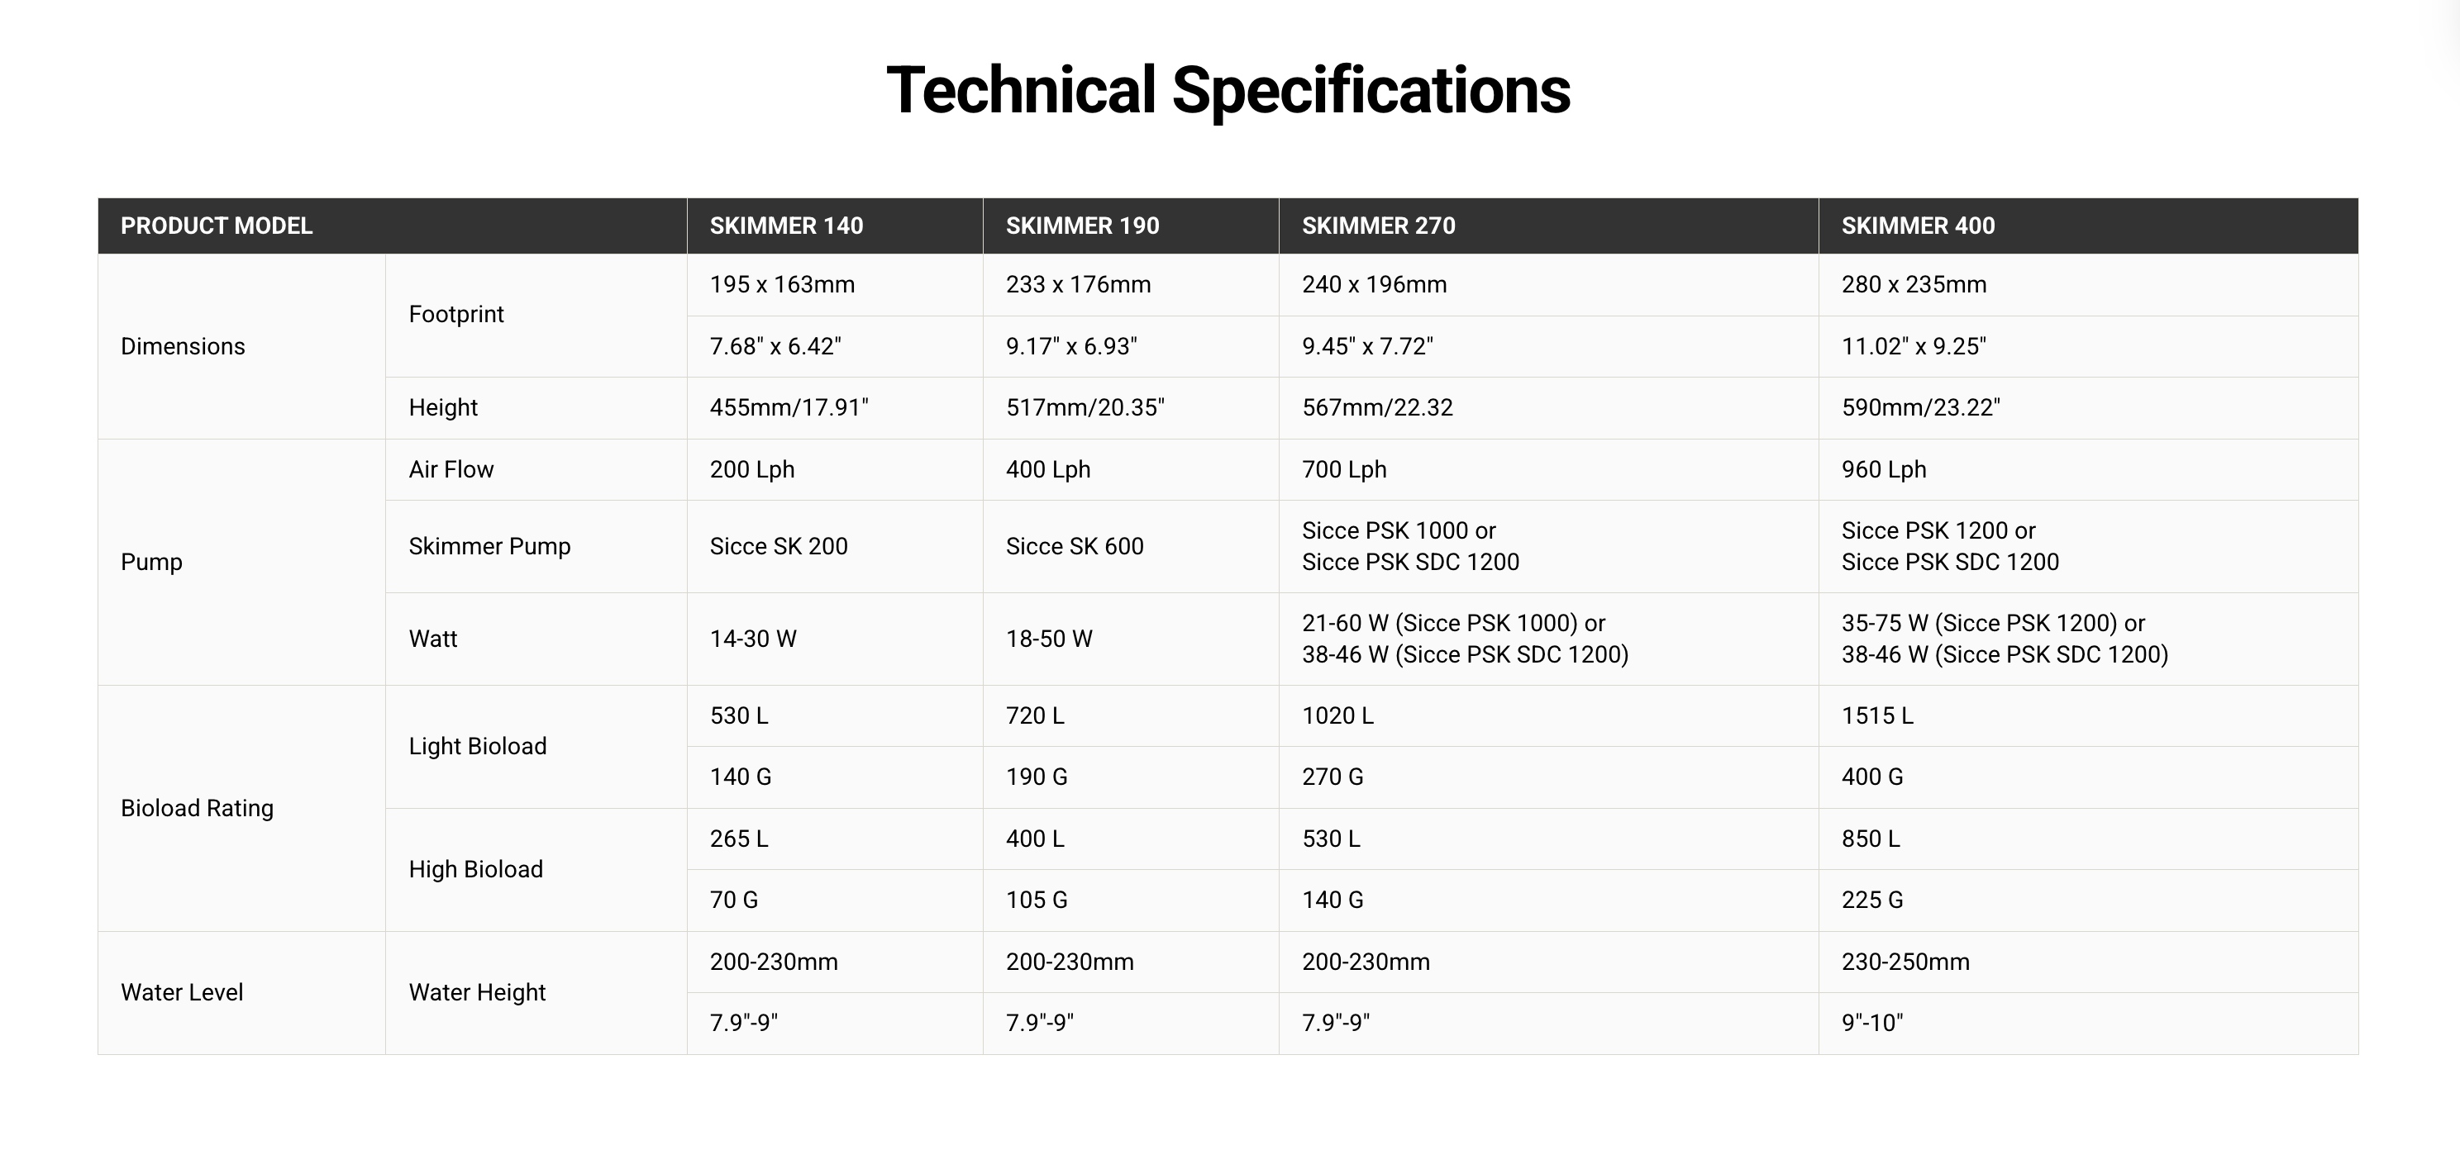Click the Water Height label
The width and height of the screenshot is (2460, 1150).
(476, 992)
